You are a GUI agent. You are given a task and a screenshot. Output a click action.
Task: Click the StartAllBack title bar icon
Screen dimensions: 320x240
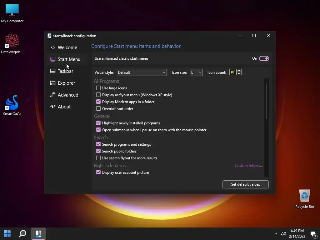49,36
